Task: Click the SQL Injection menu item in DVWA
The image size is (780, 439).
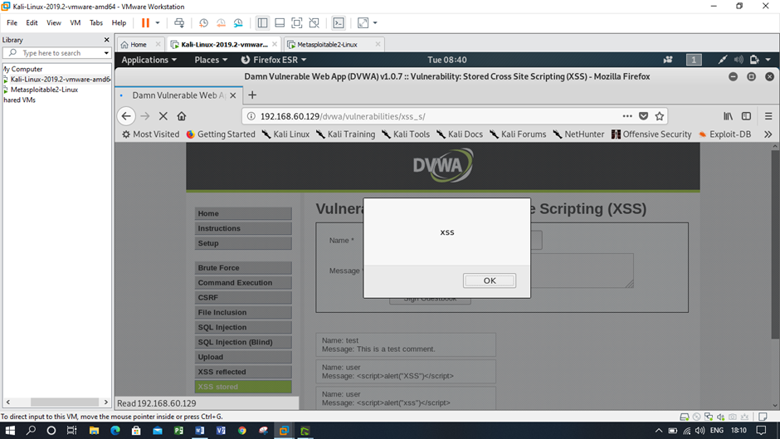Action: pos(243,328)
